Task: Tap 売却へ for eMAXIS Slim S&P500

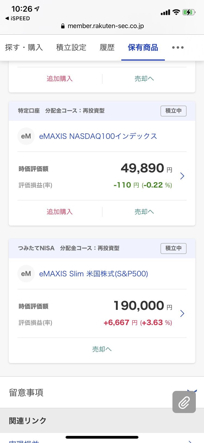Action: (102, 349)
